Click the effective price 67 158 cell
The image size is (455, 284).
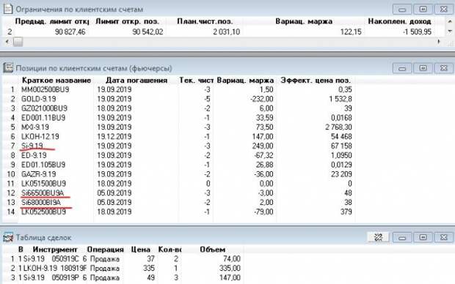(x=341, y=146)
